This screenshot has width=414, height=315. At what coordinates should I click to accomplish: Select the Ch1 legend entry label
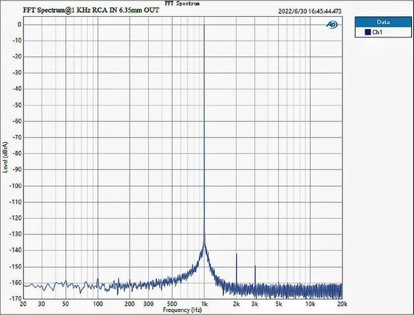point(377,32)
